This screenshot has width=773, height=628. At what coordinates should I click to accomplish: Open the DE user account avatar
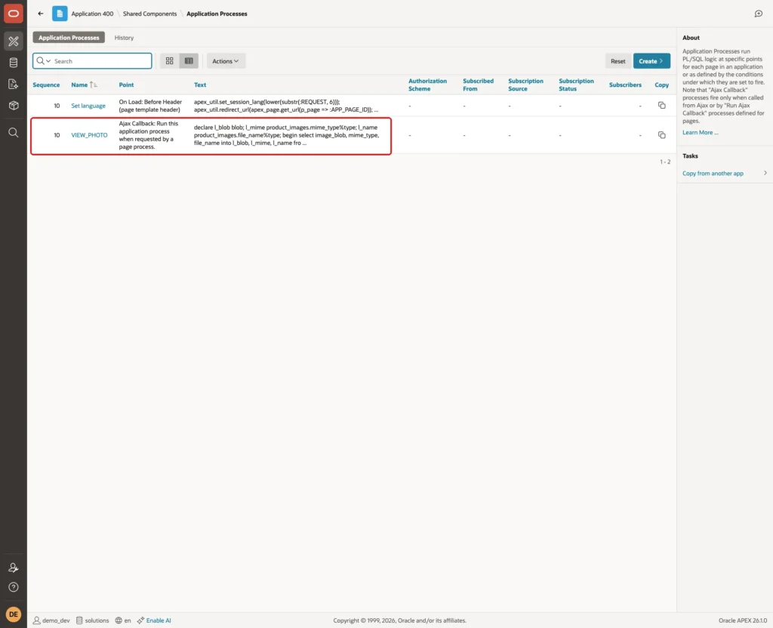(x=14, y=614)
